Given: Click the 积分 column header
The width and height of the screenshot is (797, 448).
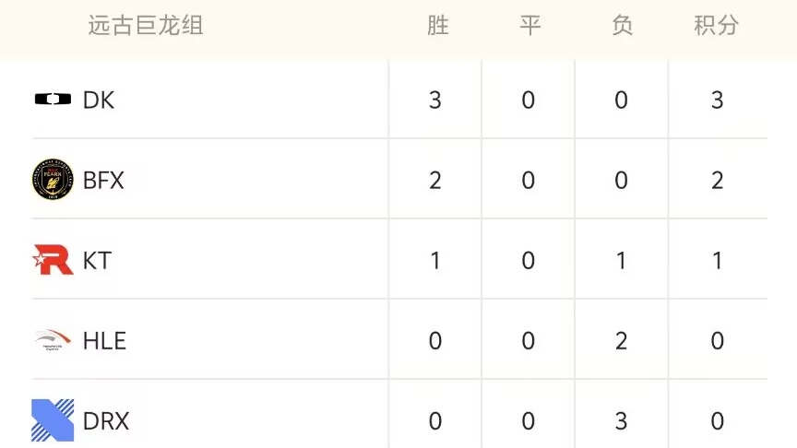Looking at the screenshot, I should 717,26.
